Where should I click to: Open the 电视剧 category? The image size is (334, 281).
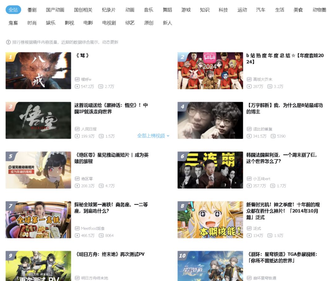click(x=109, y=23)
